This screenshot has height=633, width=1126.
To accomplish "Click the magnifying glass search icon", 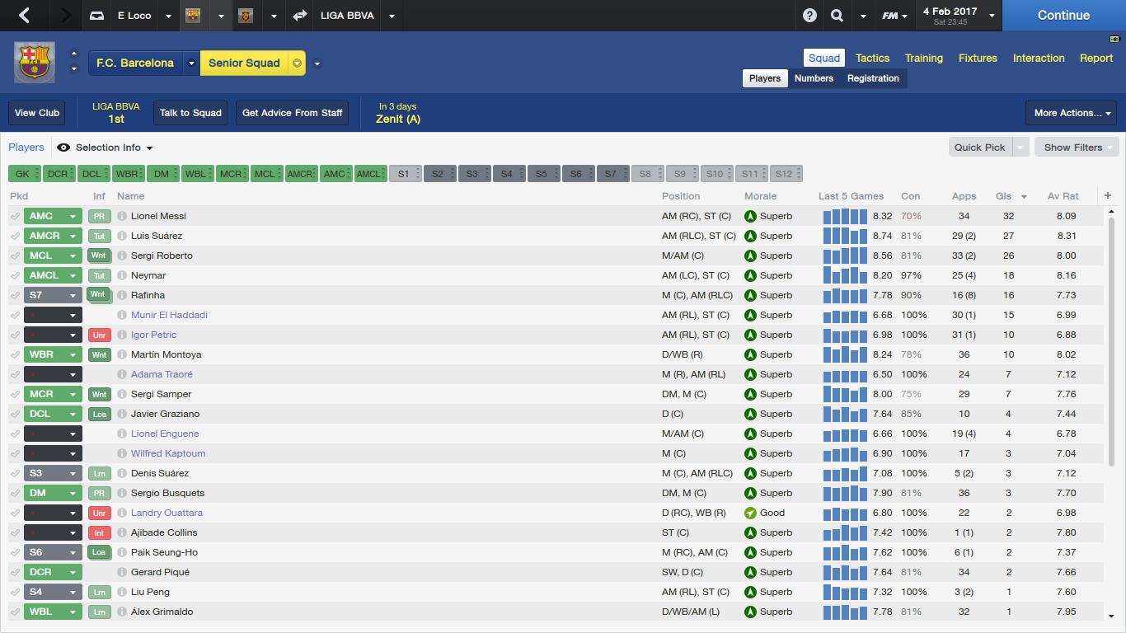I will pyautogui.click(x=837, y=16).
